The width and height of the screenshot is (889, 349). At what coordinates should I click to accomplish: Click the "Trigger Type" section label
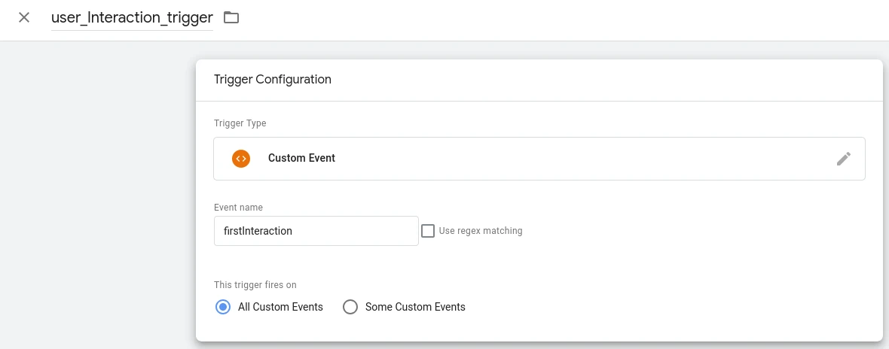240,123
